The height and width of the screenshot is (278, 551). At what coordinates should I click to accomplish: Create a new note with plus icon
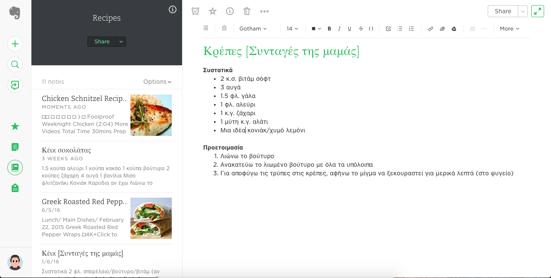tap(15, 44)
